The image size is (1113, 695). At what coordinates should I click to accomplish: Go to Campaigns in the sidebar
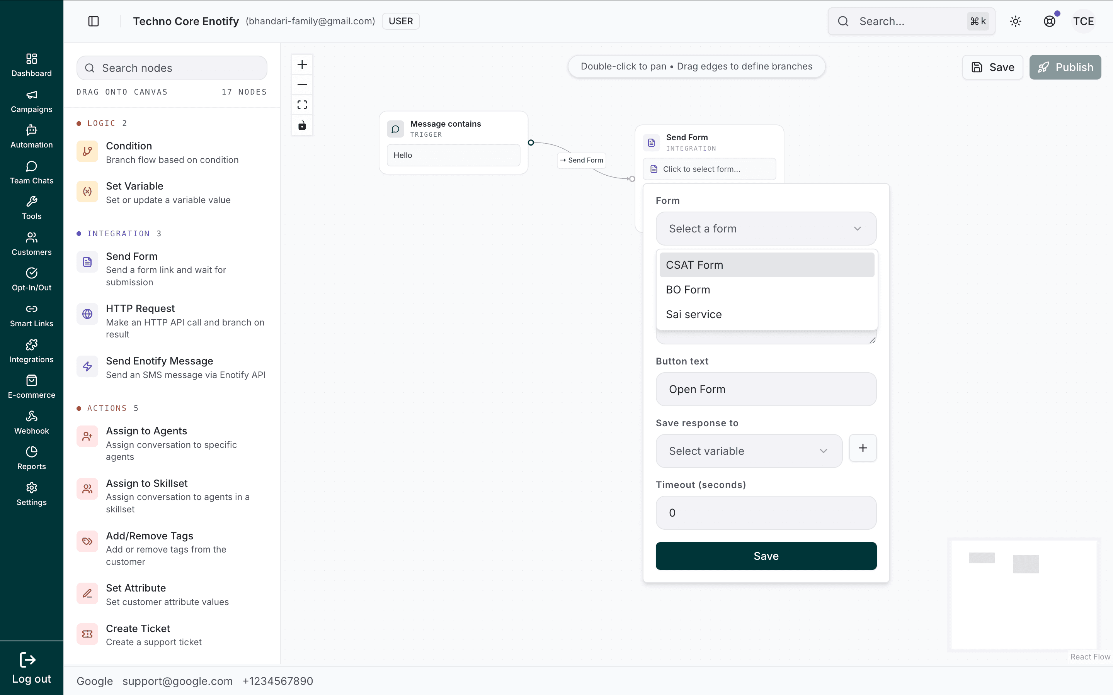pyautogui.click(x=31, y=101)
